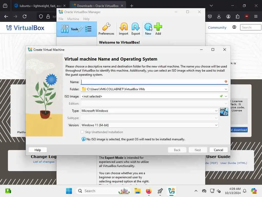Open the Machine menu in VirtualBox Manager
The width and height of the screenshot is (262, 197).
(x=73, y=19)
